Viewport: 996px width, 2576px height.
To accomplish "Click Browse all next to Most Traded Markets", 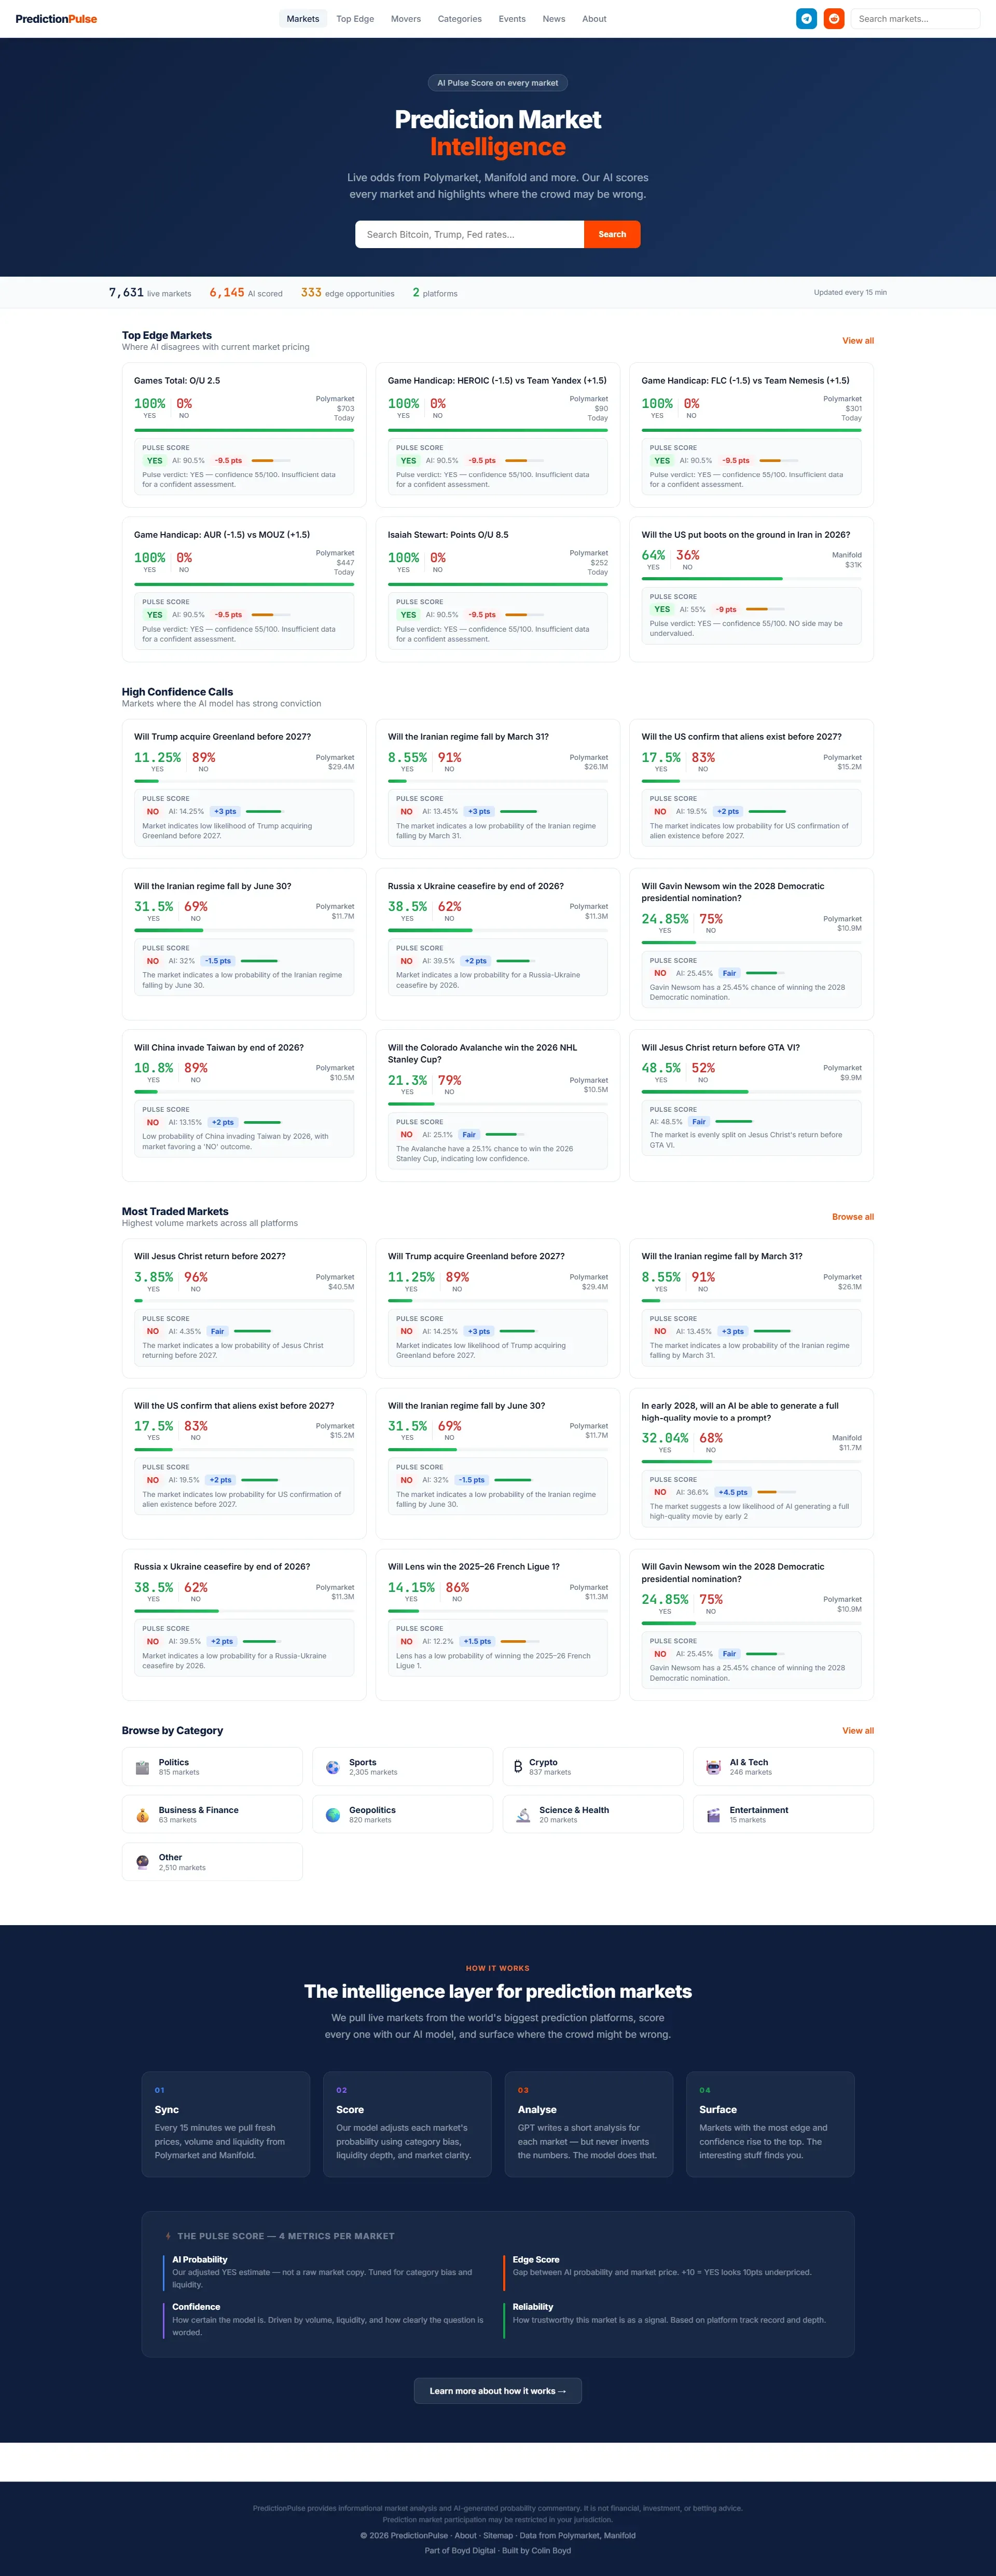I will pyautogui.click(x=852, y=1217).
